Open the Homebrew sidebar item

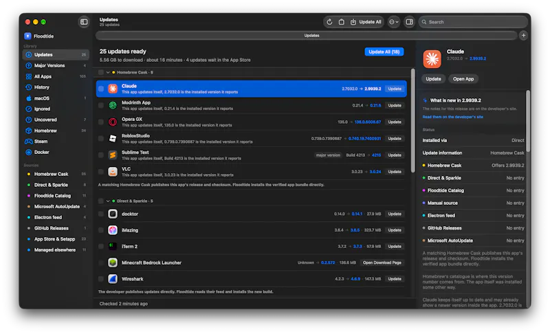coord(56,131)
